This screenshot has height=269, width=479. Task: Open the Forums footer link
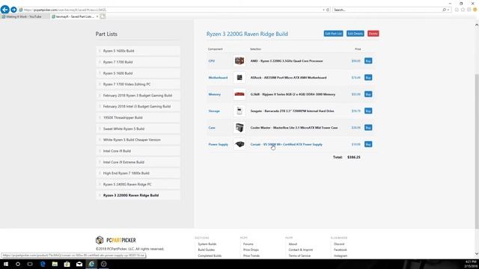[x=248, y=244]
